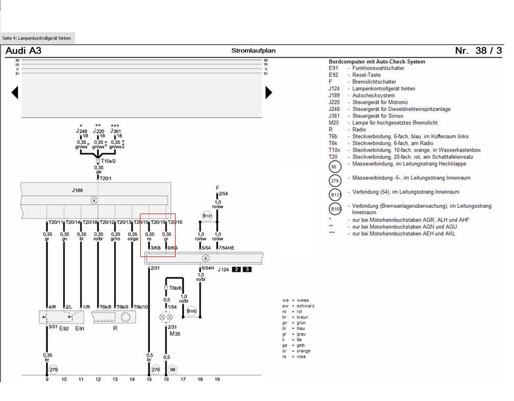Click the circled 98 symbol in the legend
The height and width of the screenshot is (401, 514).
coord(335,167)
